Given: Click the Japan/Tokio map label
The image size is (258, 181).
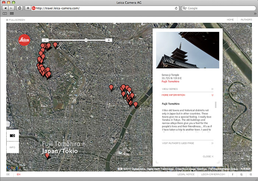Looking at the screenshot, I should 60,151.
